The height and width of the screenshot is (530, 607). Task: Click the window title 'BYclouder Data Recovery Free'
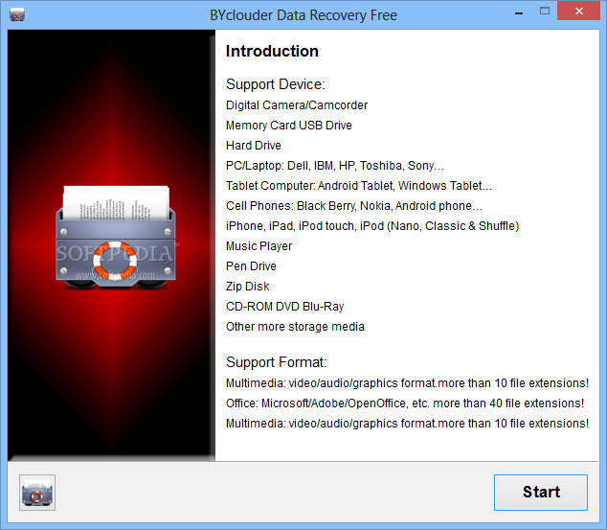pos(303,15)
